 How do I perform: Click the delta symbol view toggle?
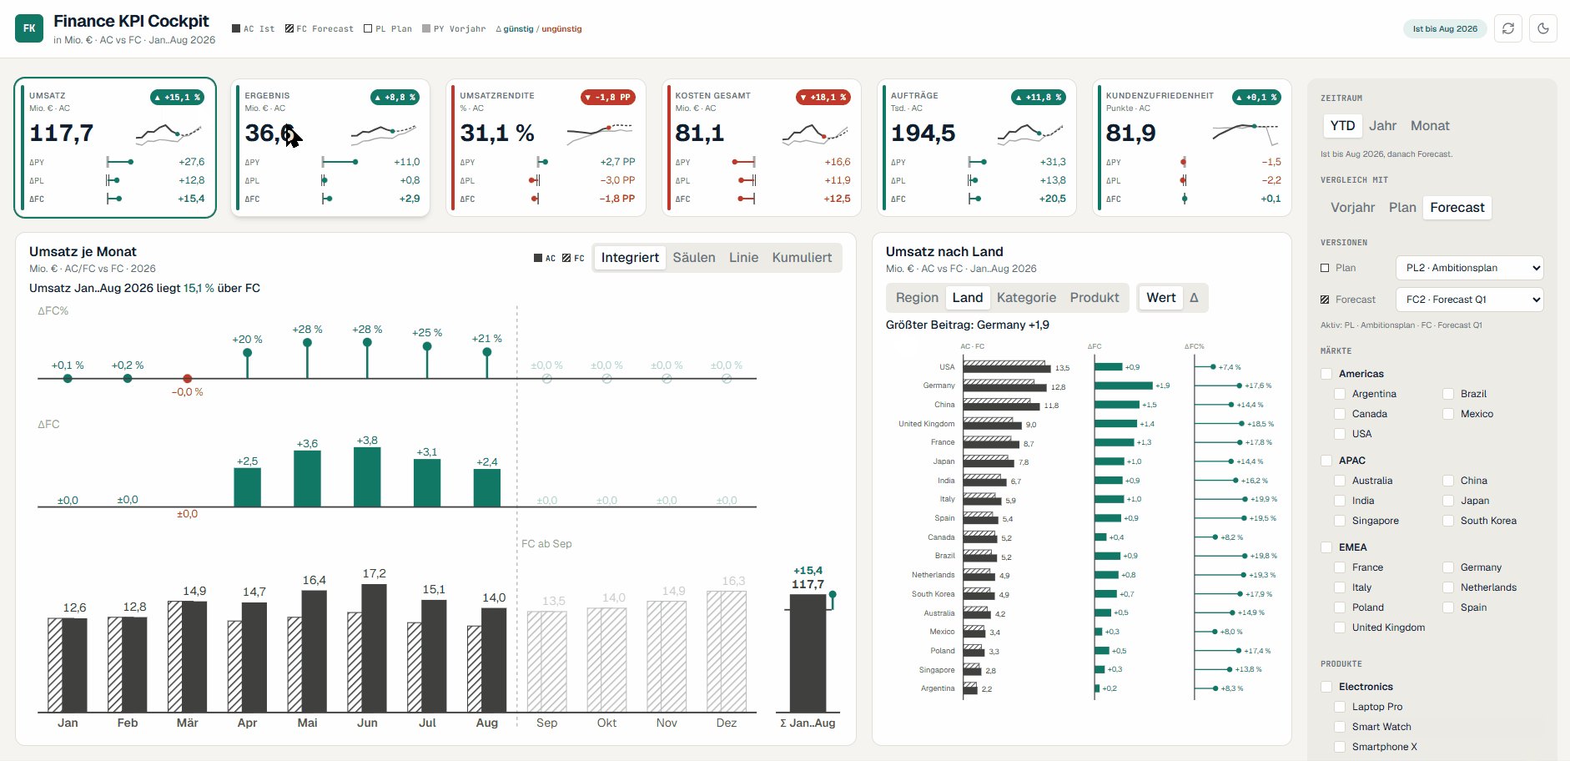point(1194,298)
